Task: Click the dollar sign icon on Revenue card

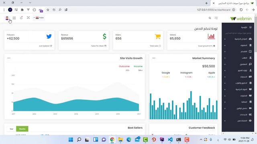Action: (x=104, y=36)
